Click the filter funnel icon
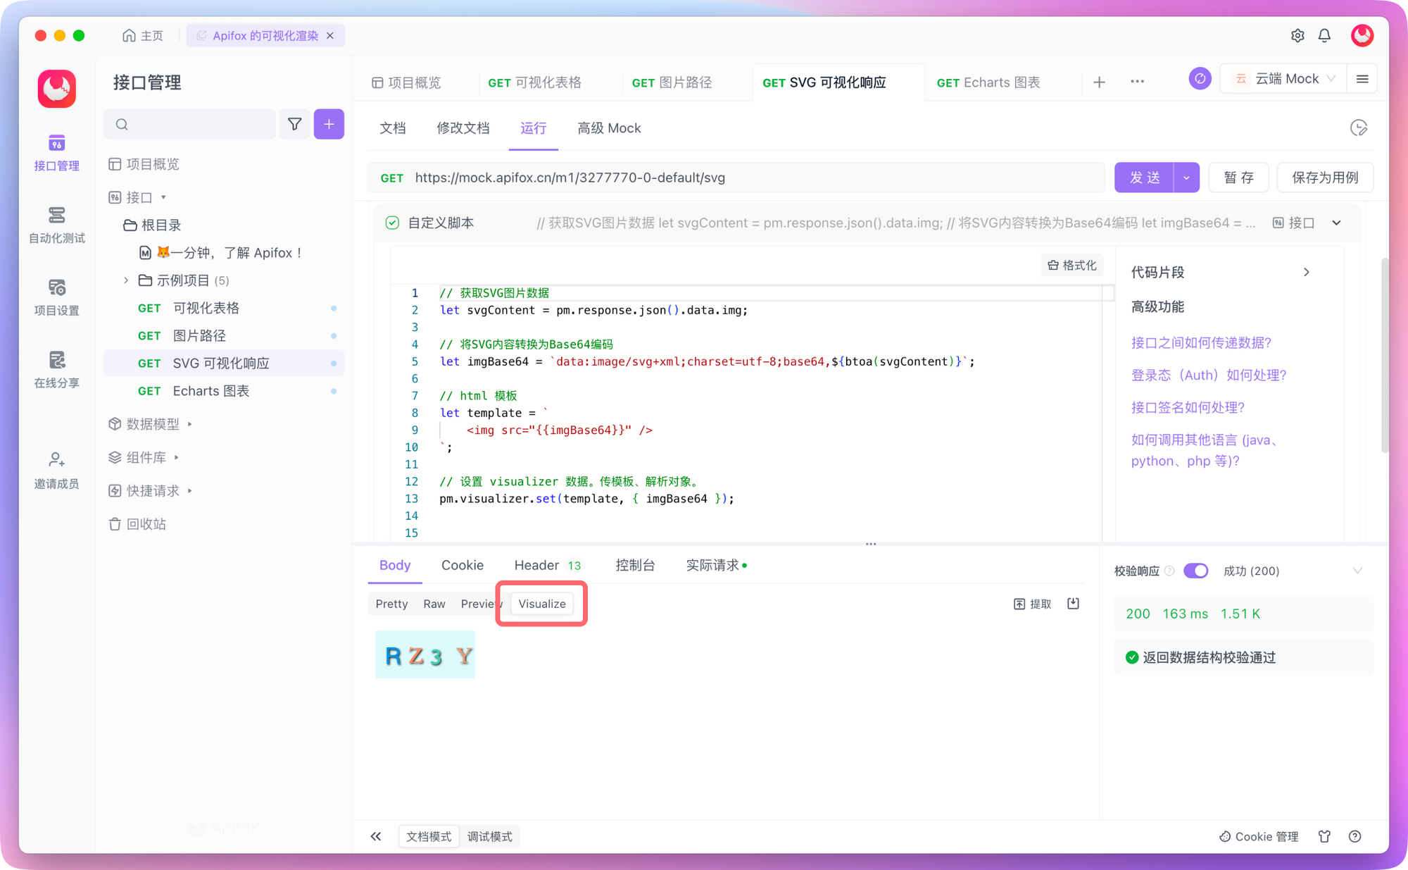Viewport: 1408px width, 870px height. pyautogui.click(x=294, y=124)
